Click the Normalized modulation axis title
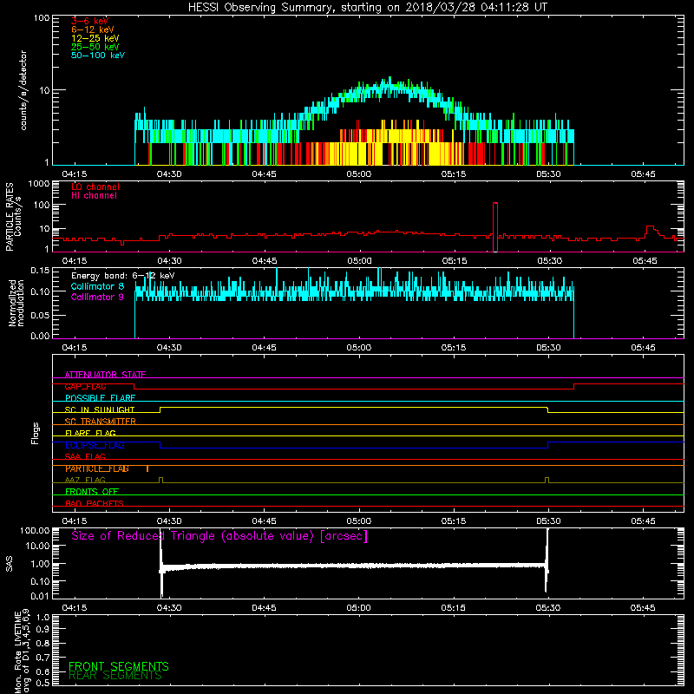The height and width of the screenshot is (694, 694). click(x=16, y=303)
